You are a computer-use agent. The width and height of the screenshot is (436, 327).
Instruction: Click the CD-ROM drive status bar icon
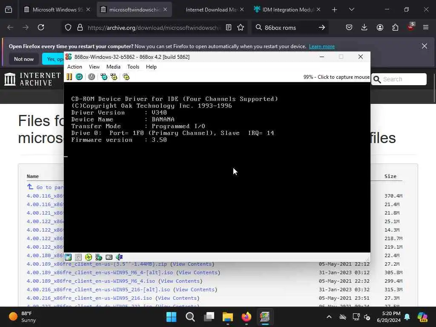89,257
